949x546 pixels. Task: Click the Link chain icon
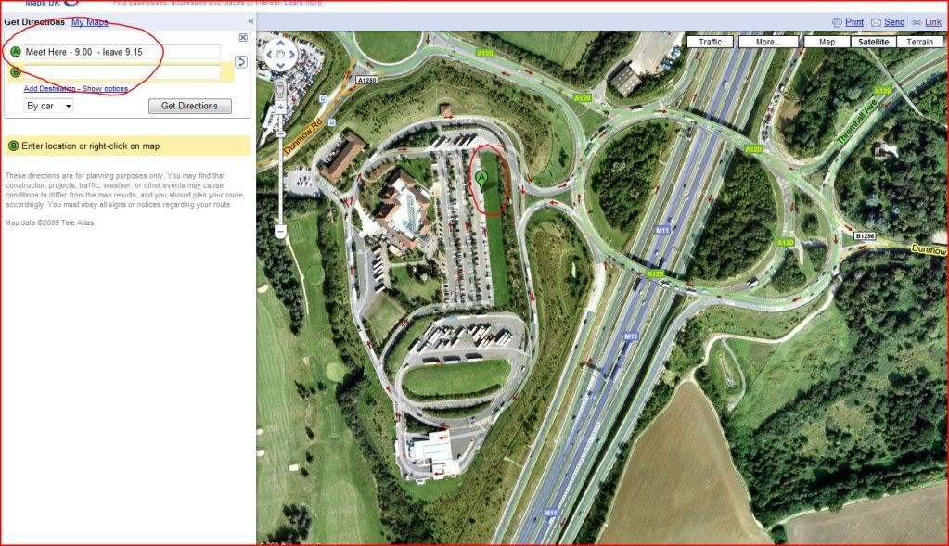[x=917, y=22]
